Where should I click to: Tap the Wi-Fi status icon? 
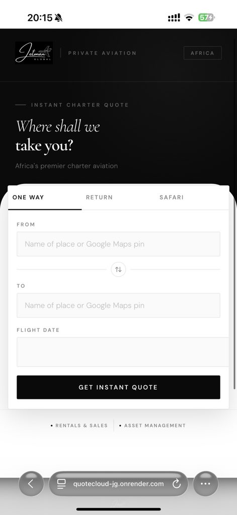(x=189, y=18)
